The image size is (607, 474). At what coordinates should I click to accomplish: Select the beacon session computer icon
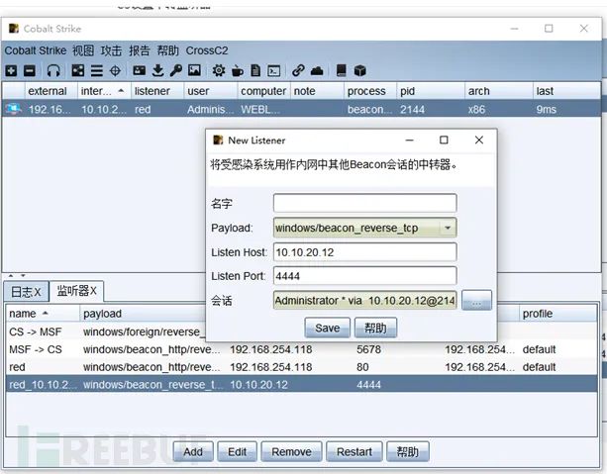coord(14,109)
